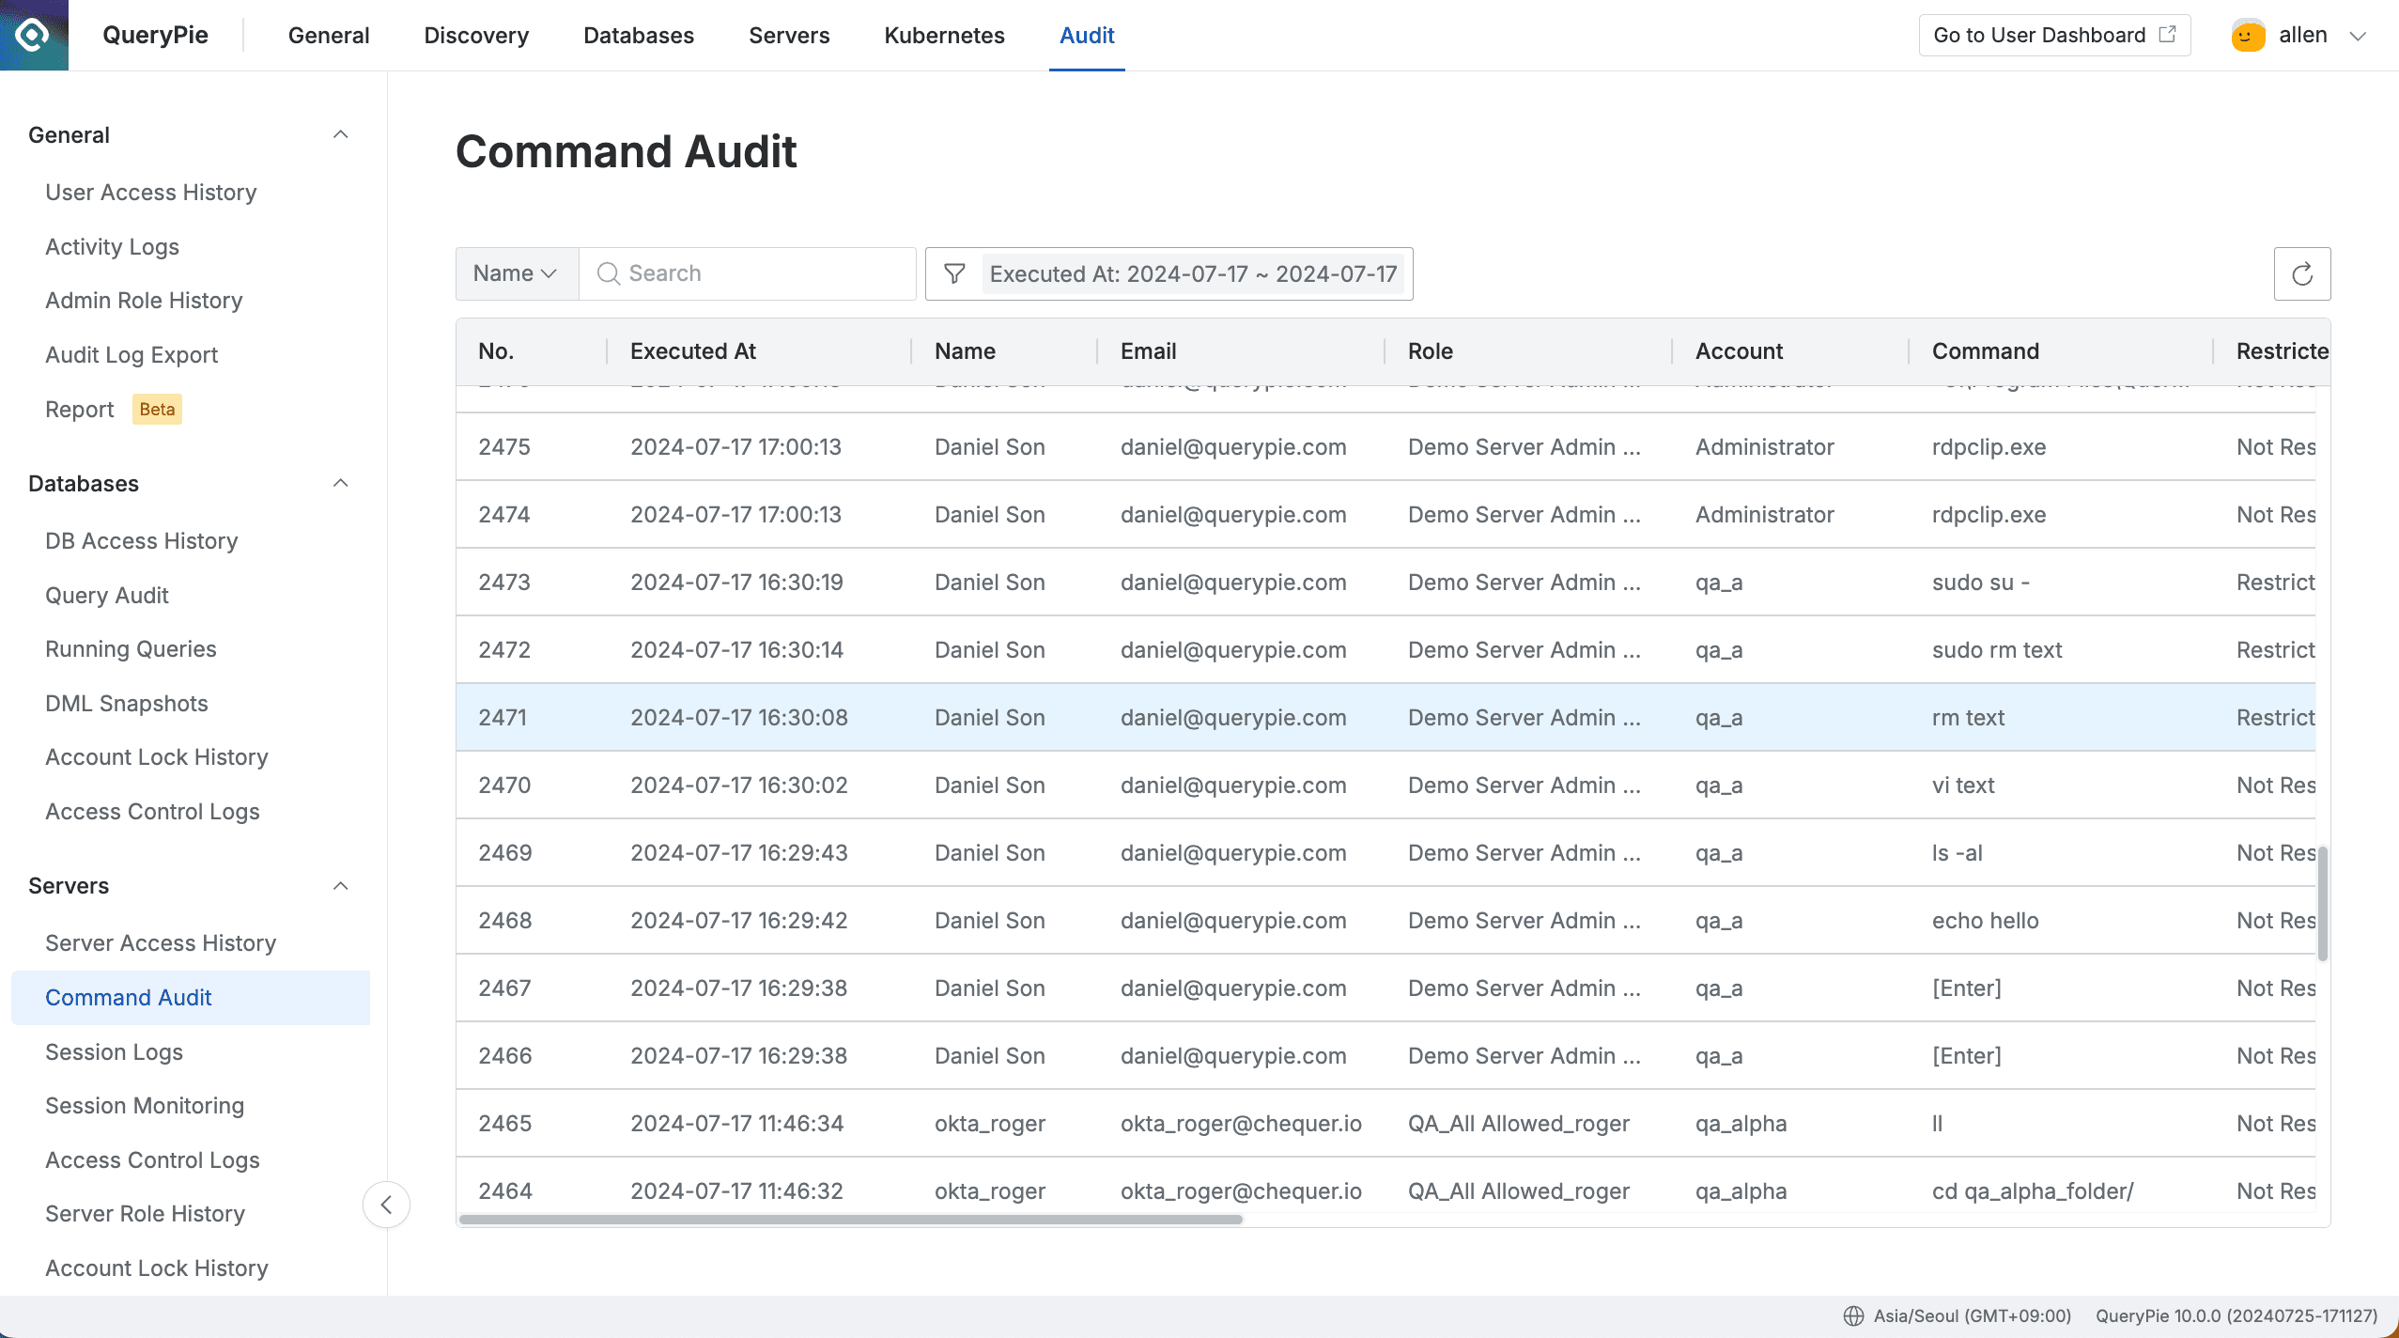Select Query Audit in the sidebar
The height and width of the screenshot is (1338, 2399).
point(106,595)
